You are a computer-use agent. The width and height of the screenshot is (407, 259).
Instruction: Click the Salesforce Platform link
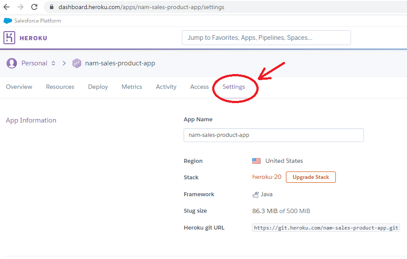tap(38, 21)
